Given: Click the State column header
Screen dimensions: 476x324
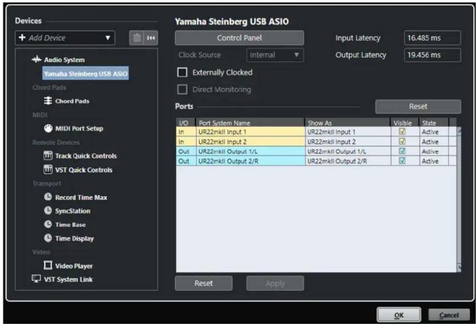Looking at the screenshot, I should coord(433,123).
